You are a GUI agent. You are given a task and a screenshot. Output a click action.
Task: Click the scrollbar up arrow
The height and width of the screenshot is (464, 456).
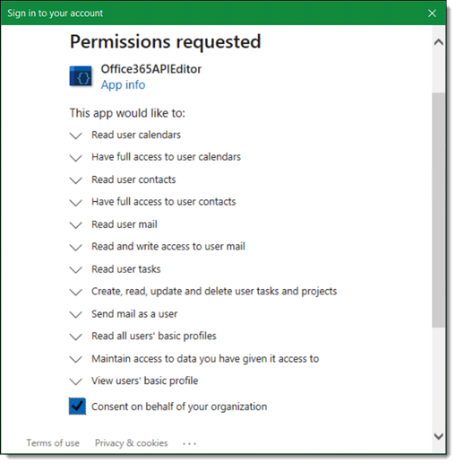[438, 42]
